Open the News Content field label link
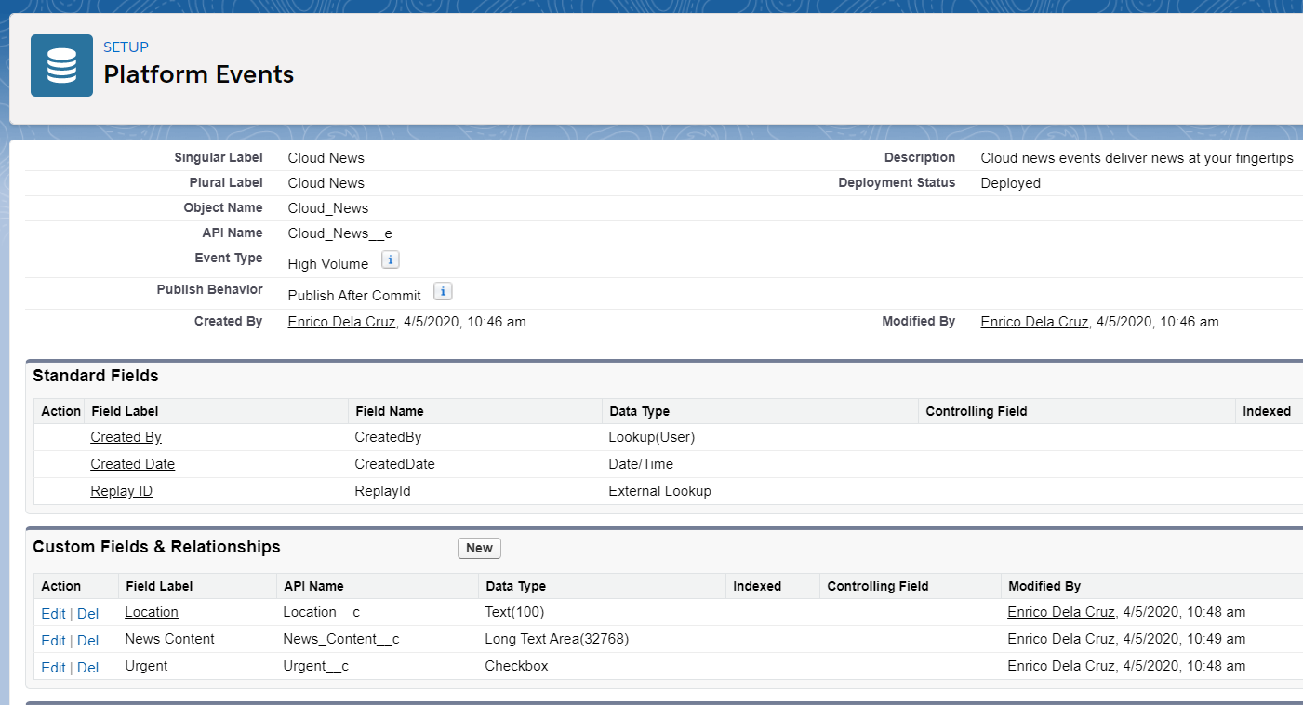The image size is (1303, 705). [x=169, y=639]
